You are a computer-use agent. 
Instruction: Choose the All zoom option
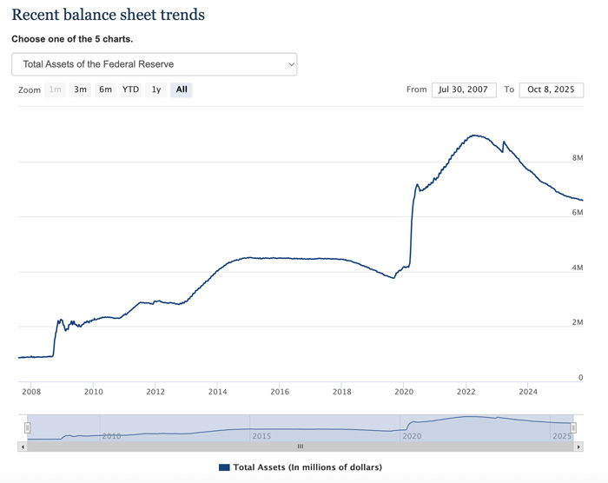pyautogui.click(x=182, y=89)
